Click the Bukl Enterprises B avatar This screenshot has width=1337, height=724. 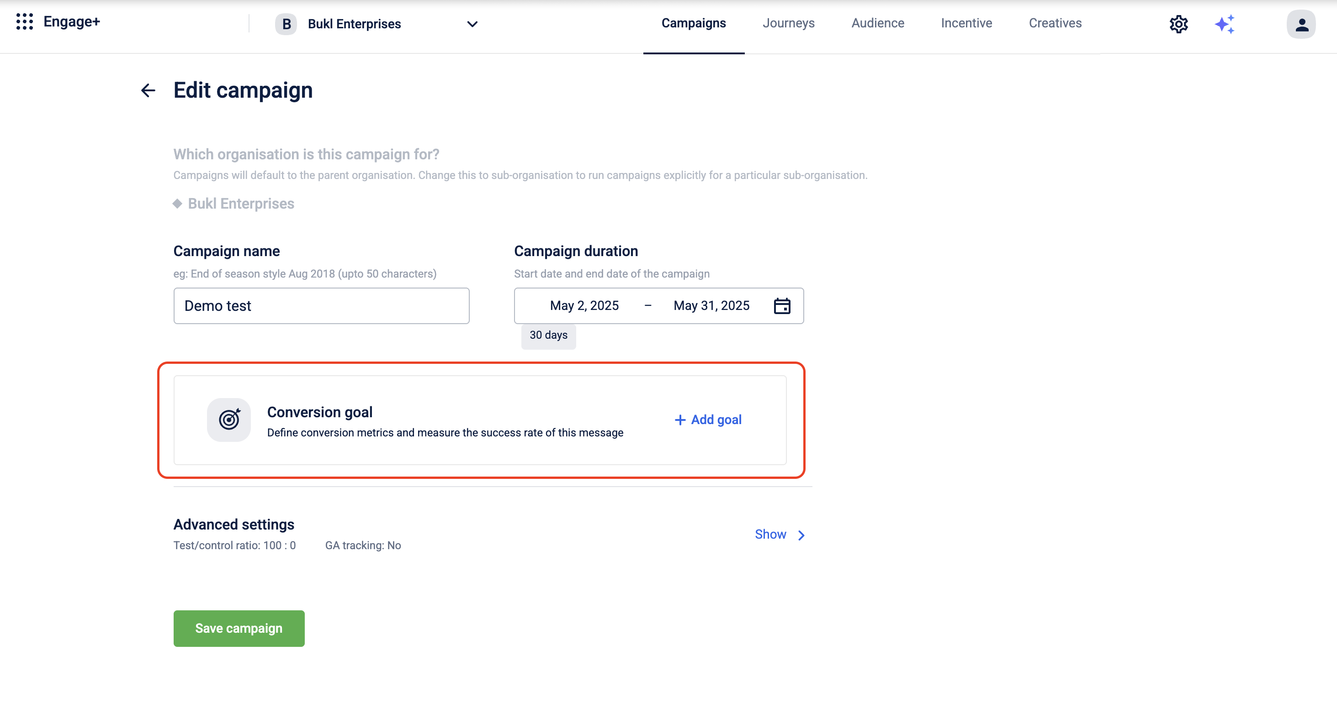tap(286, 24)
